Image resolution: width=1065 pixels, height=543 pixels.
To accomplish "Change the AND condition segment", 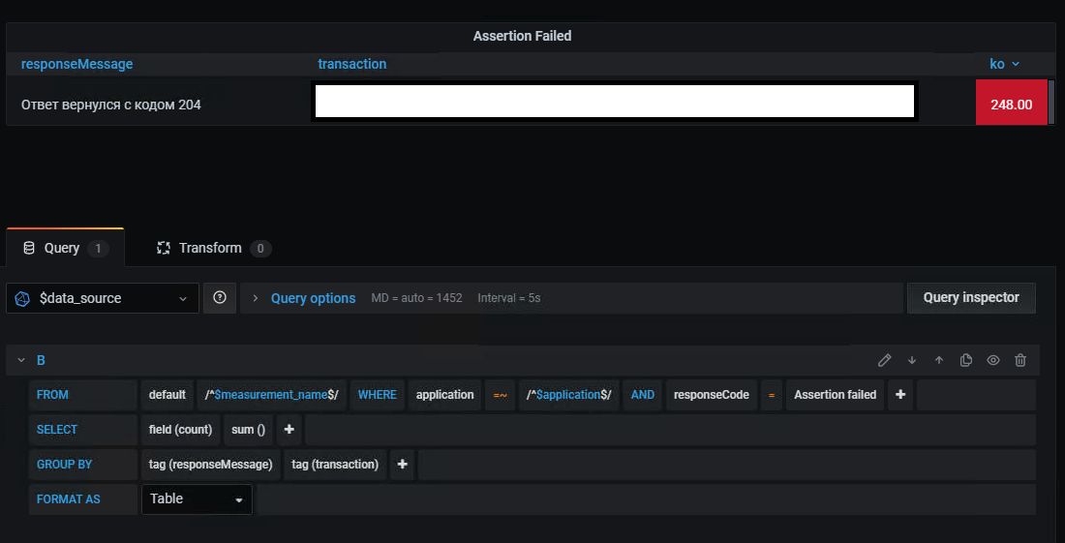I will 642,394.
